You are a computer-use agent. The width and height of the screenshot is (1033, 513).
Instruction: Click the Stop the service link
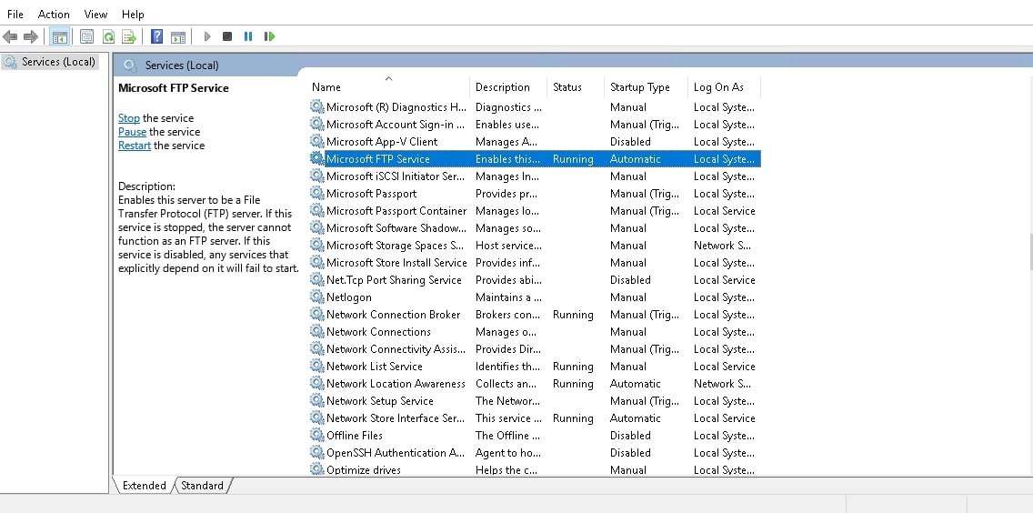(128, 118)
